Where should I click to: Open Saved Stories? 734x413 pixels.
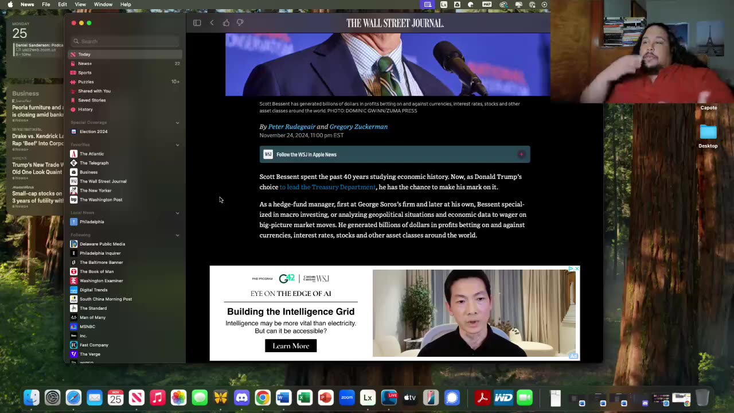[x=125, y=100]
